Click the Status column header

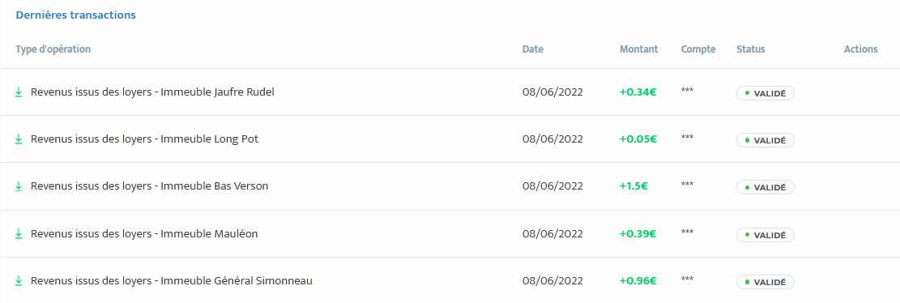click(x=751, y=49)
